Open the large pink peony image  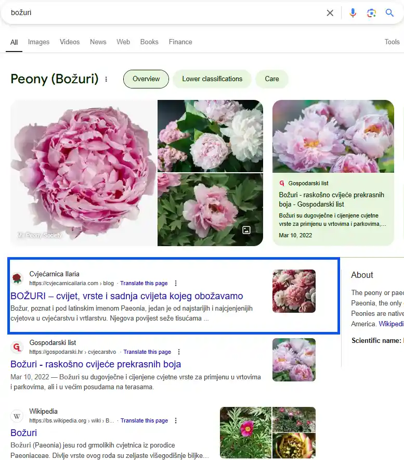83,173
